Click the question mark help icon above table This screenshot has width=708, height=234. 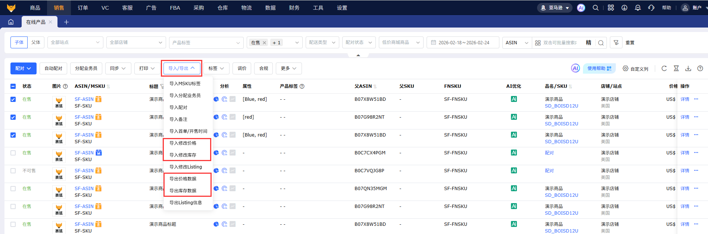point(700,68)
